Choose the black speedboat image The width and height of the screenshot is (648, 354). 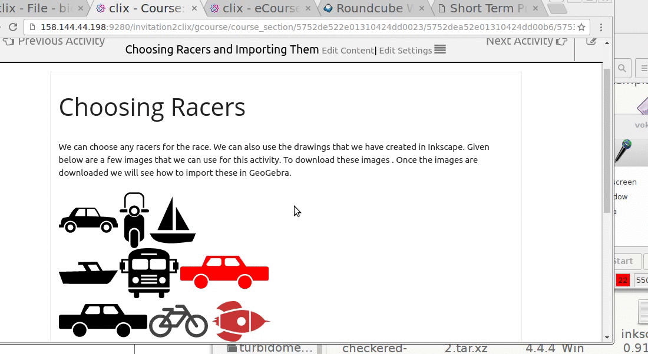[88, 273]
